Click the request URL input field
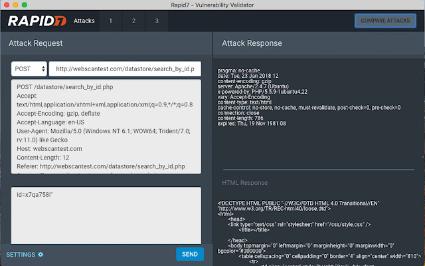The image size is (425, 266). [x=125, y=68]
